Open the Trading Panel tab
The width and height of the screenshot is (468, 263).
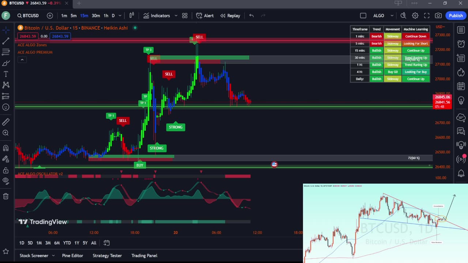pos(144,256)
